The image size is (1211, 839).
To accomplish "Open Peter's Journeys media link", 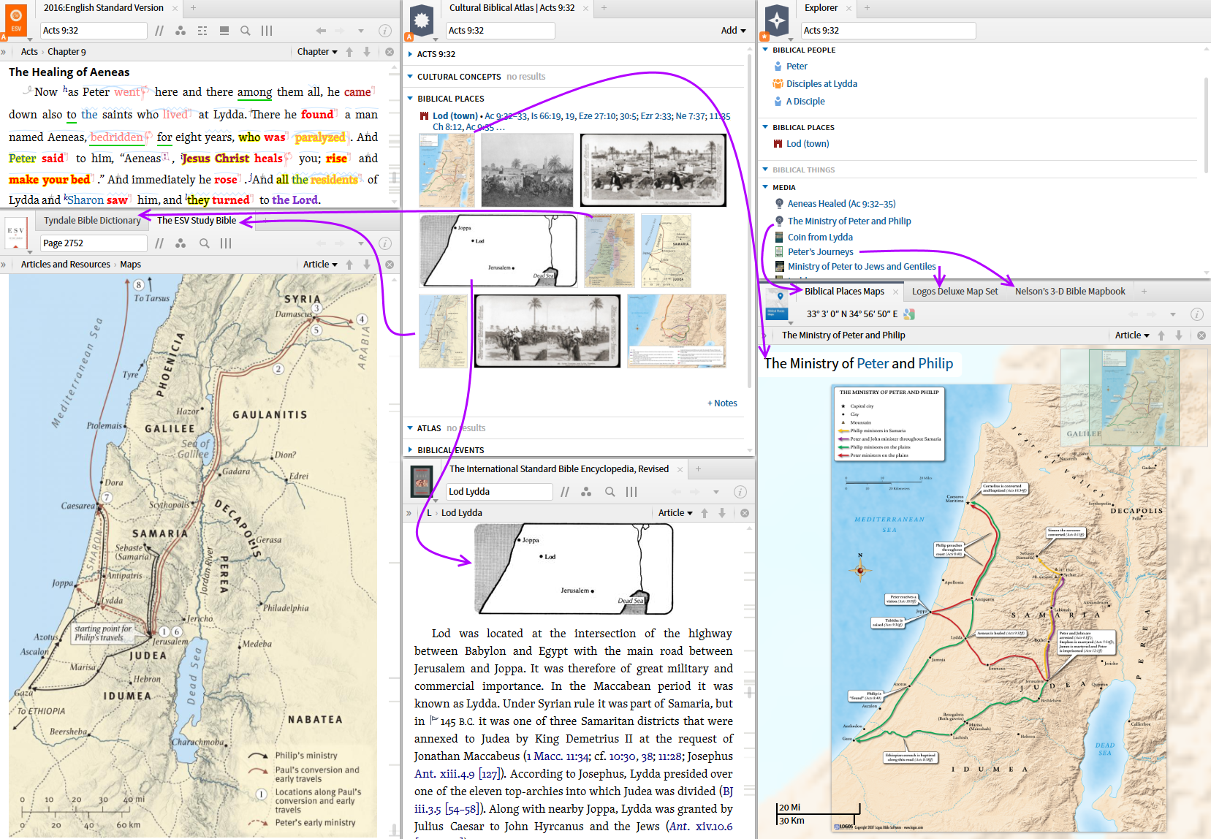I will click(x=820, y=252).
